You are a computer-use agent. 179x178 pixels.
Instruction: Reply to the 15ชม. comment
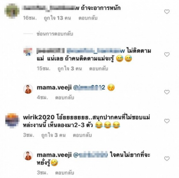pyautogui.click(x=99, y=68)
